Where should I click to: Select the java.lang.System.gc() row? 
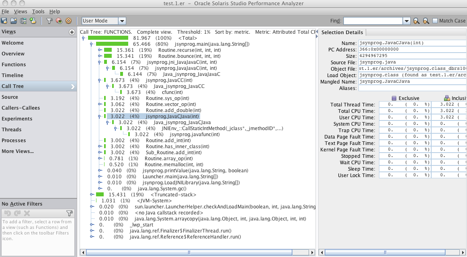coord(147,189)
